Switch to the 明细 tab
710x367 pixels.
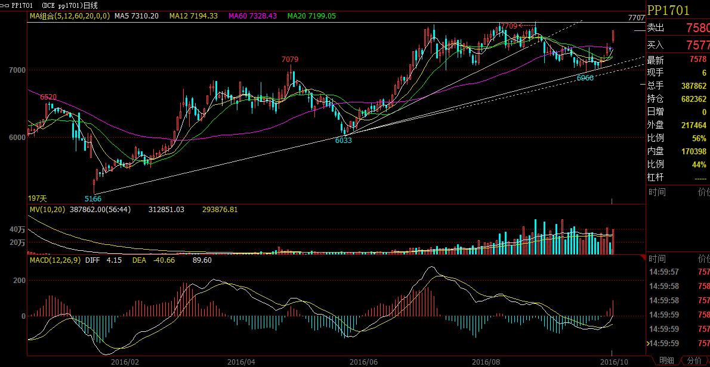[666, 360]
